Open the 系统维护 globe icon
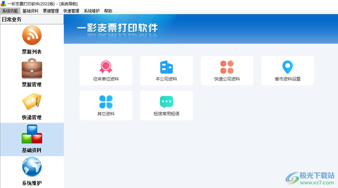Screen dimensions: 338x188 32,167
